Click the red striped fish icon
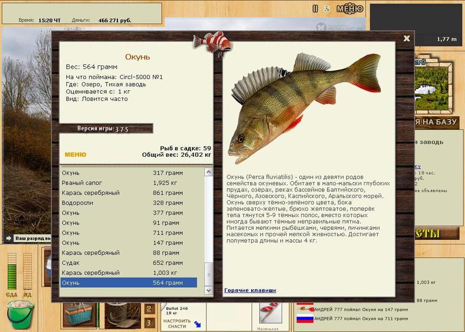The width and height of the screenshot is (465, 332). (x=212, y=43)
